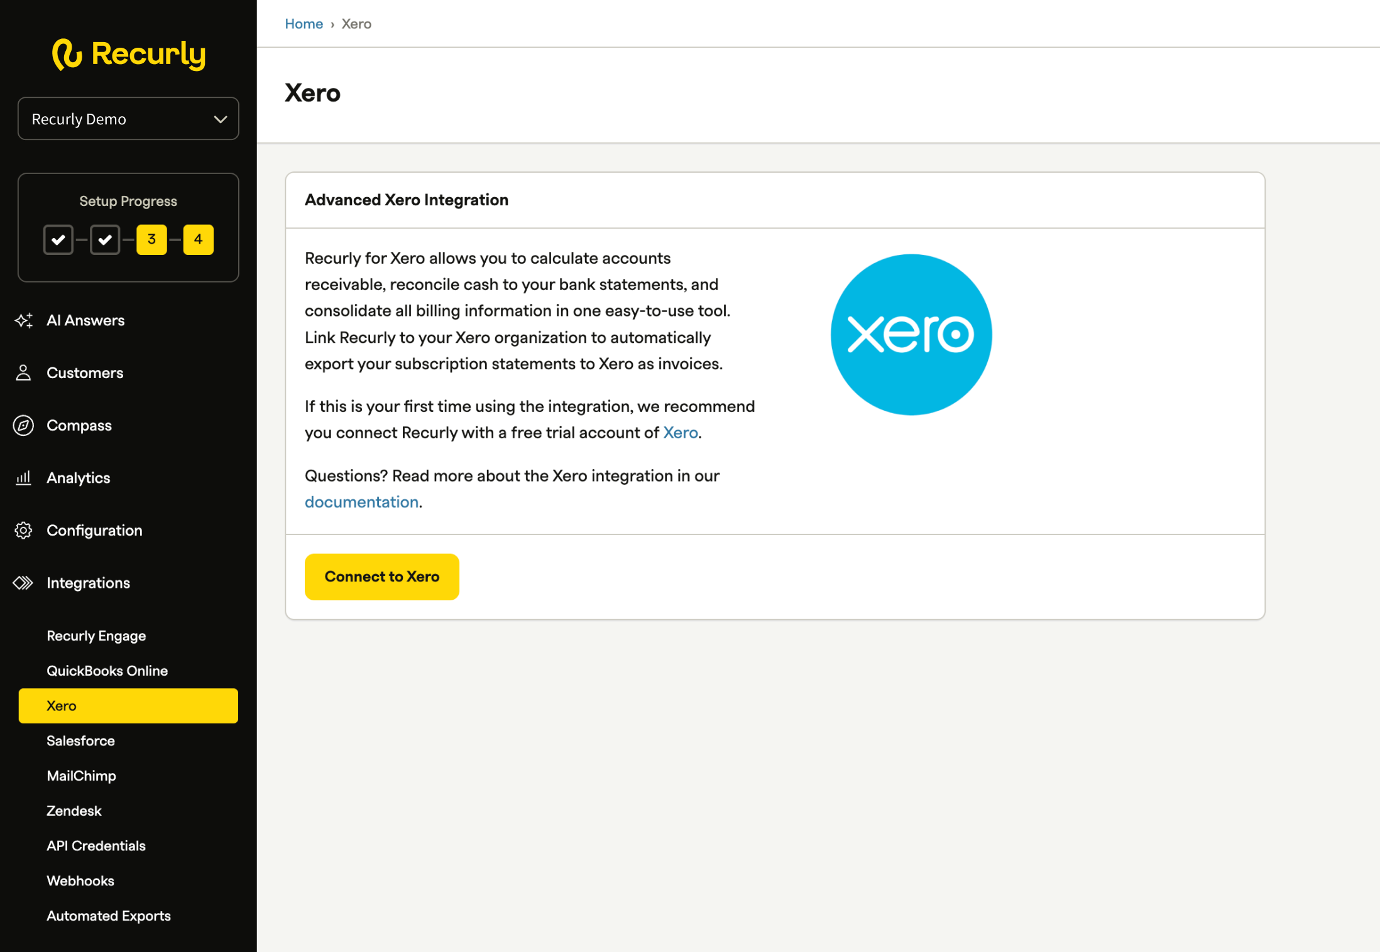This screenshot has height=952, width=1380.
Task: Click Home in the breadcrumb
Action: [304, 24]
